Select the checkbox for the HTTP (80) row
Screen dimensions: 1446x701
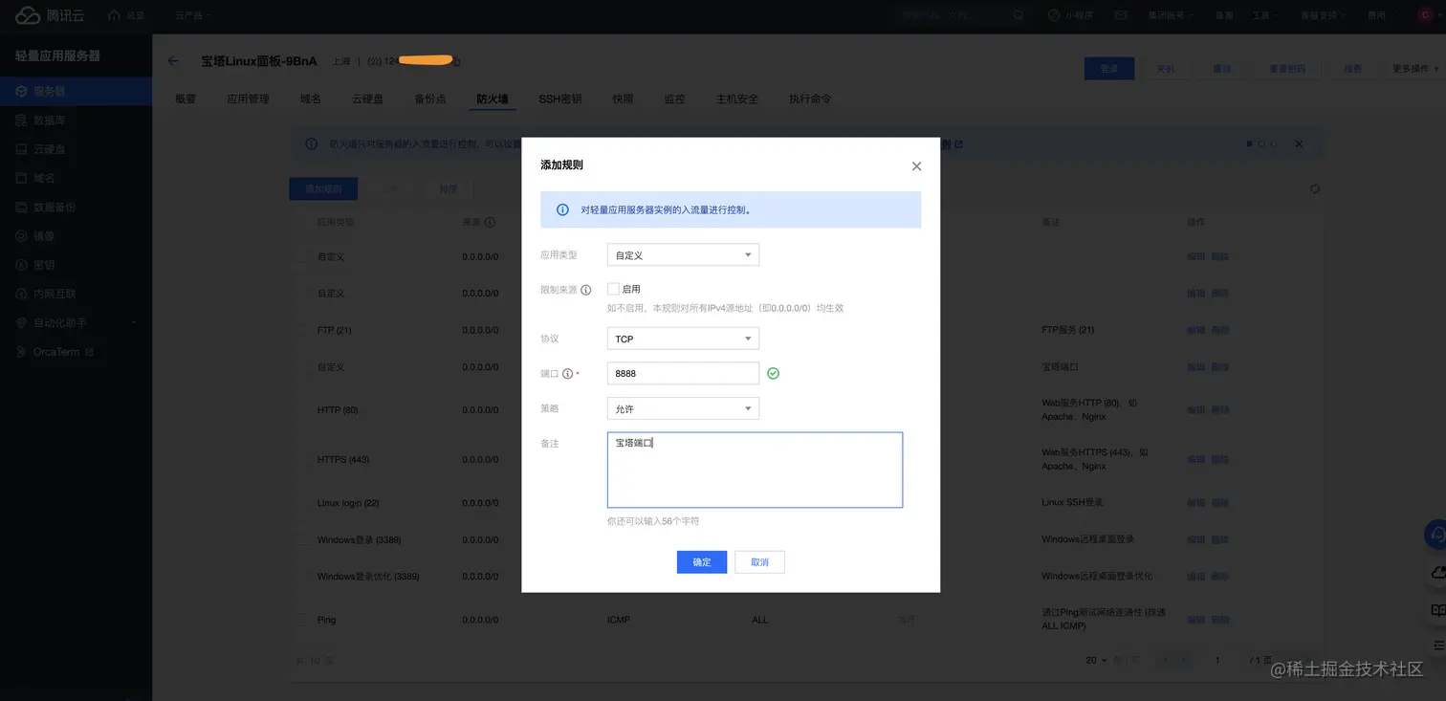point(302,410)
